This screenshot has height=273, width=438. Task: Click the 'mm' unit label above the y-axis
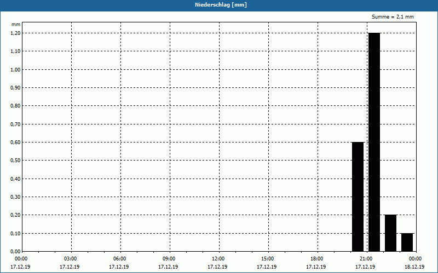(x=16, y=25)
